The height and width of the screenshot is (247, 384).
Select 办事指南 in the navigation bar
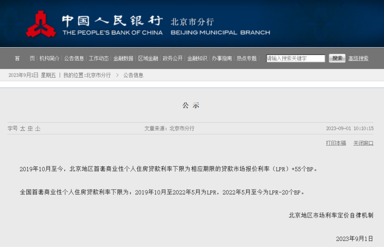coord(222,58)
